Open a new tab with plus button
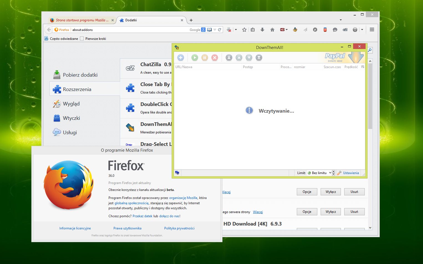 [191, 20]
